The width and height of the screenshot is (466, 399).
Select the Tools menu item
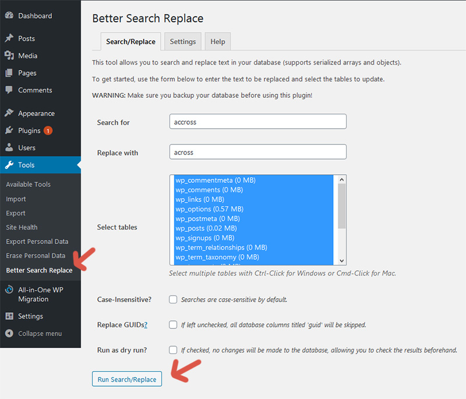(x=40, y=165)
